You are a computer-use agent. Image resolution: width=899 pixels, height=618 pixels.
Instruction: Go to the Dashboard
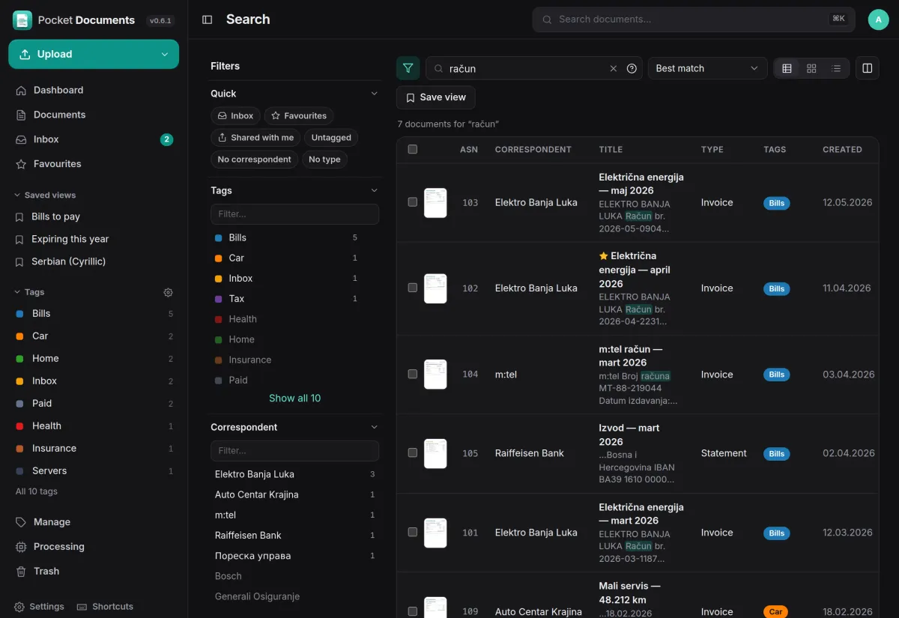pos(94,90)
